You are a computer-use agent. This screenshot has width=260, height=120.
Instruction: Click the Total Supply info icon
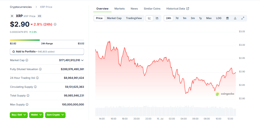coord(28,96)
